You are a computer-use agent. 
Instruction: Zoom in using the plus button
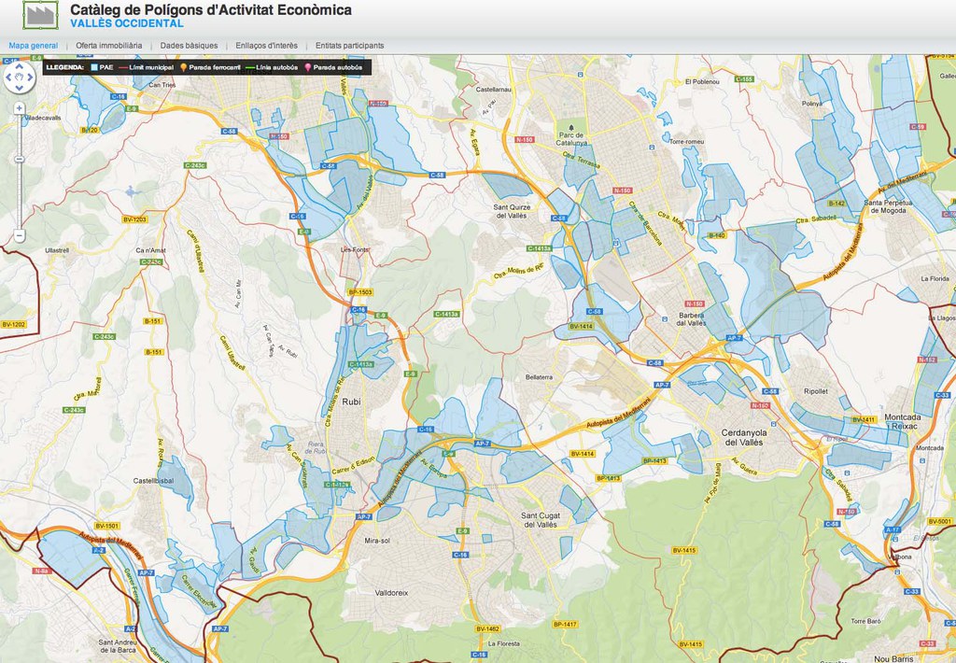pos(19,108)
